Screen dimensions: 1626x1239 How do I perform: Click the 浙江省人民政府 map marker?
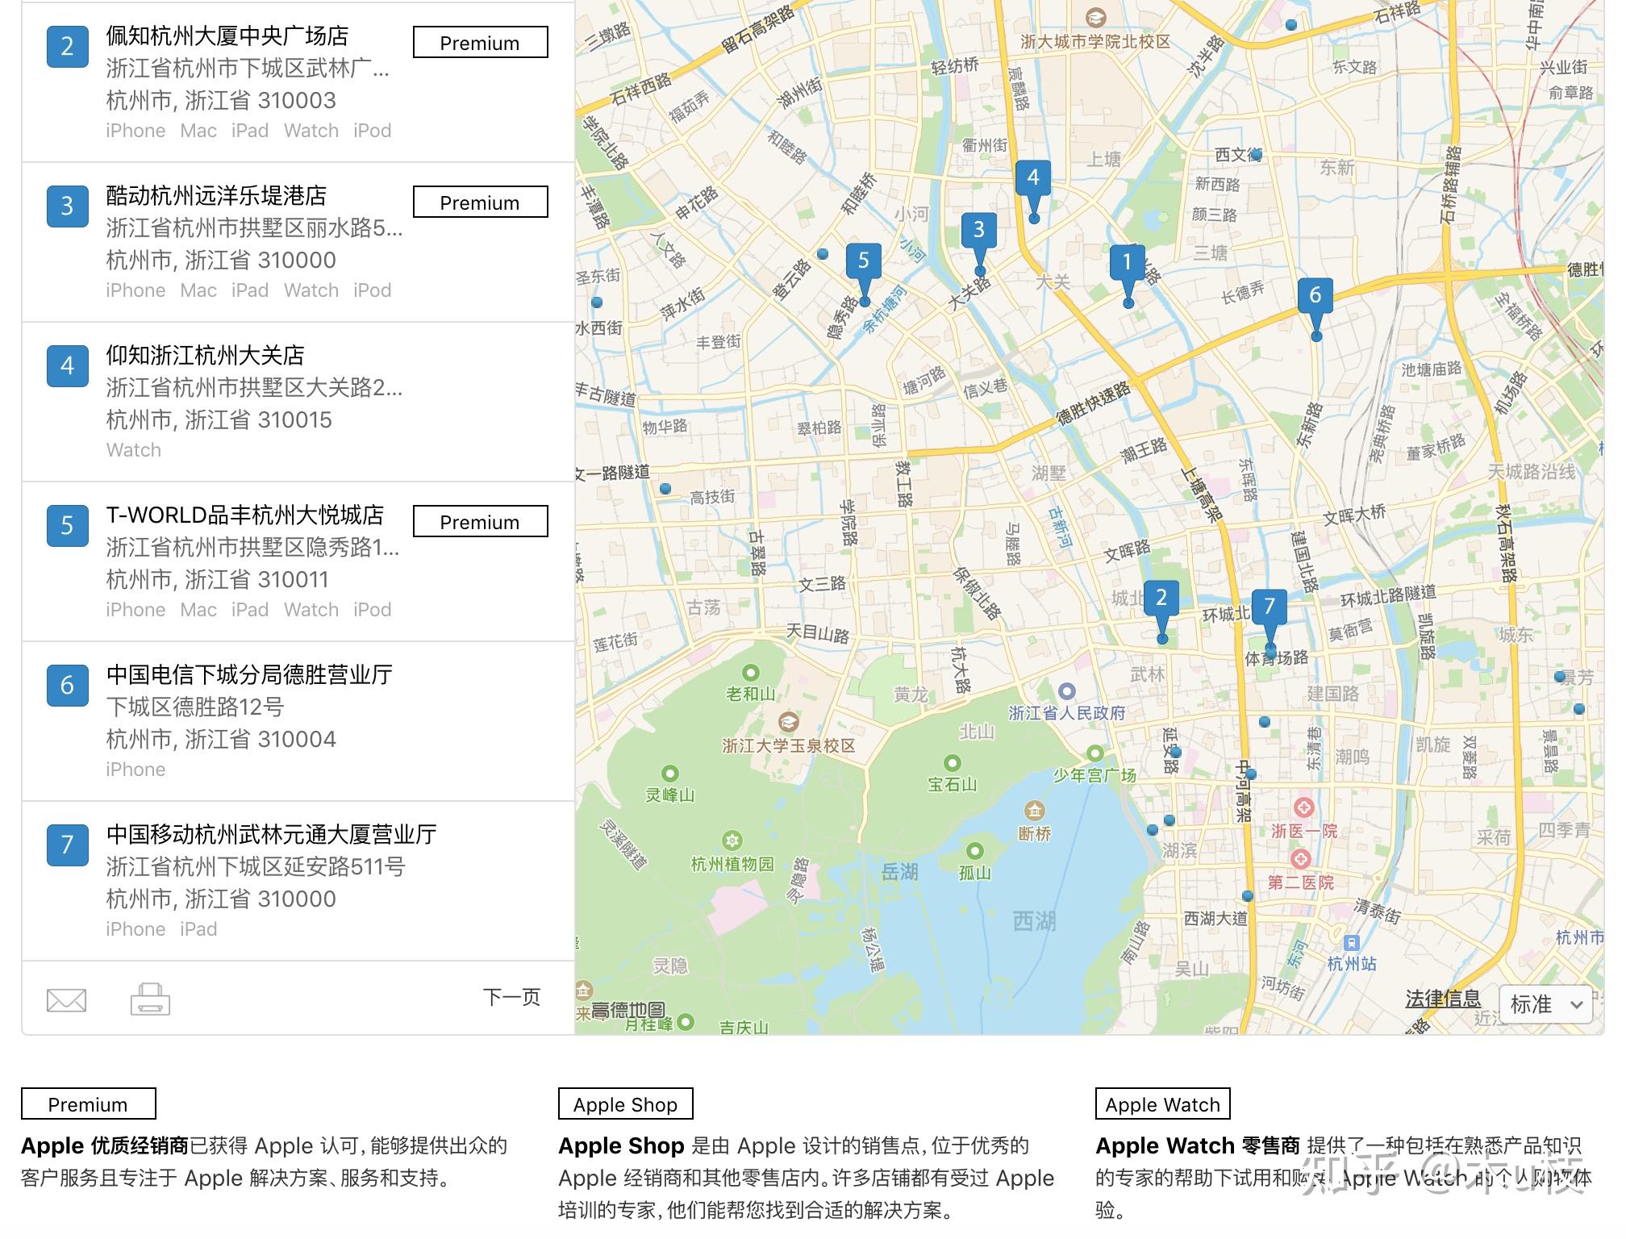(x=1066, y=691)
